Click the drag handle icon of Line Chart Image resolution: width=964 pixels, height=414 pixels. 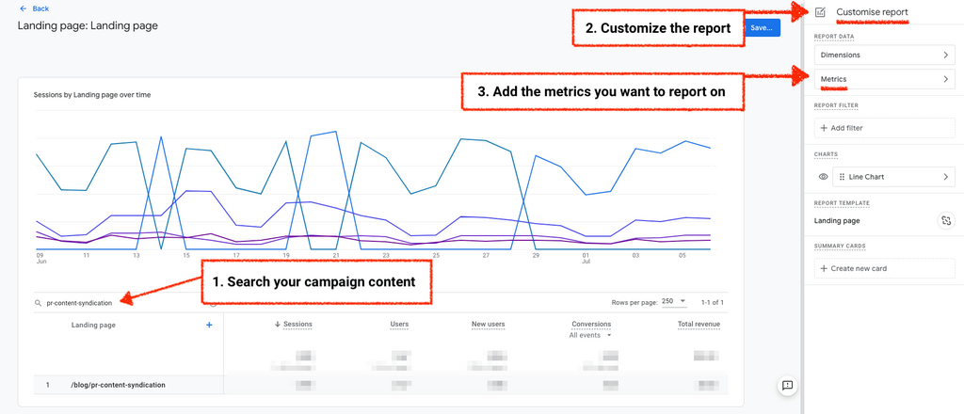(x=842, y=177)
